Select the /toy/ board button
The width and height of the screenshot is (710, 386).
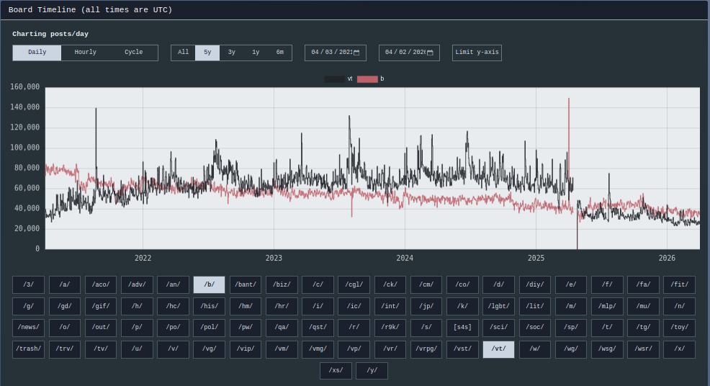coord(679,328)
